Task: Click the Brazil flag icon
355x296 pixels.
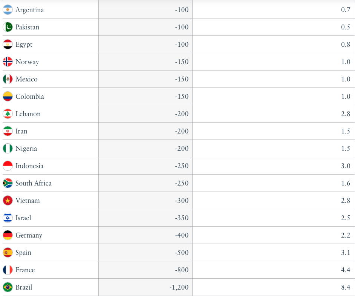Action: 8,287
